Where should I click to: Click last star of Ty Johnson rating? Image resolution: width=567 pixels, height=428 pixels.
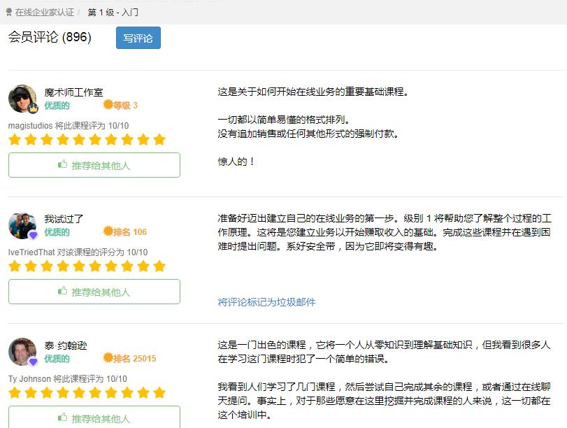[159, 392]
